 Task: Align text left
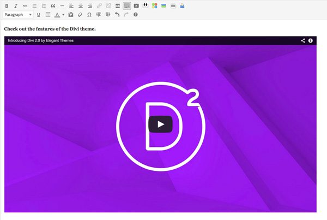click(71, 6)
